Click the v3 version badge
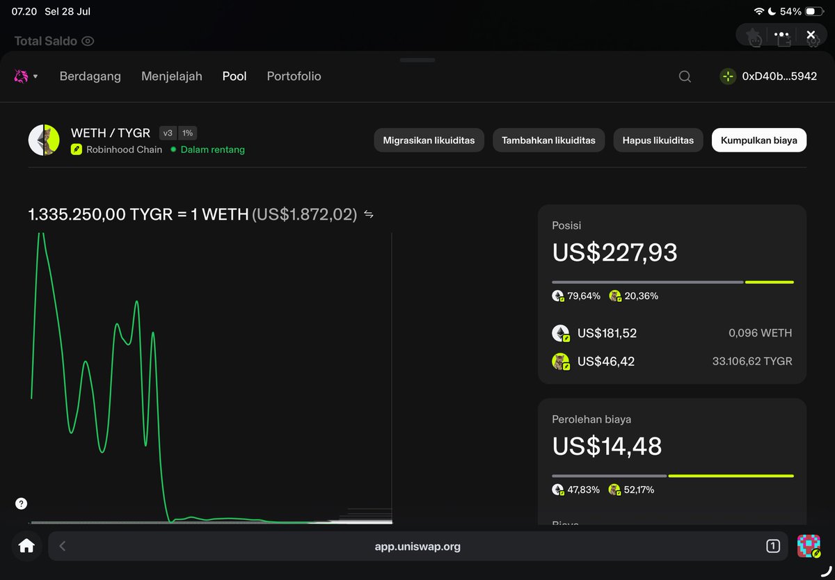The width and height of the screenshot is (835, 580). point(168,133)
